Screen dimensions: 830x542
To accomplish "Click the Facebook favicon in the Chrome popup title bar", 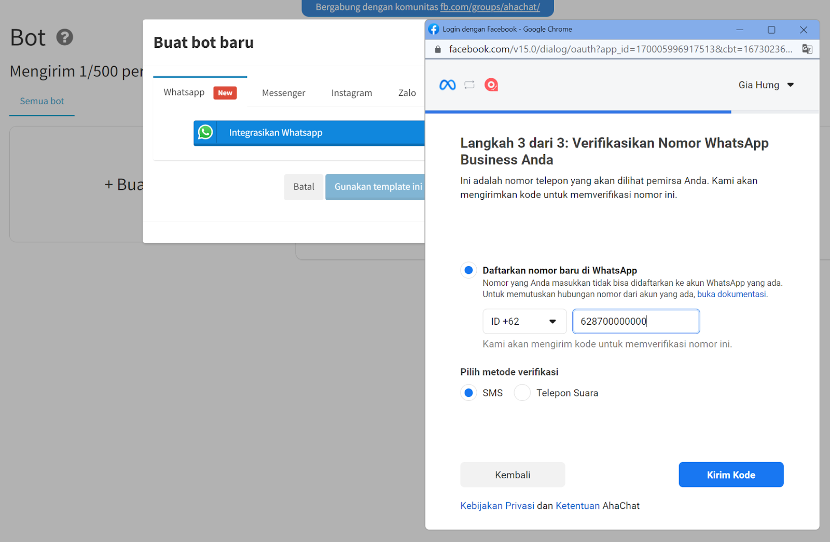I will click(434, 29).
